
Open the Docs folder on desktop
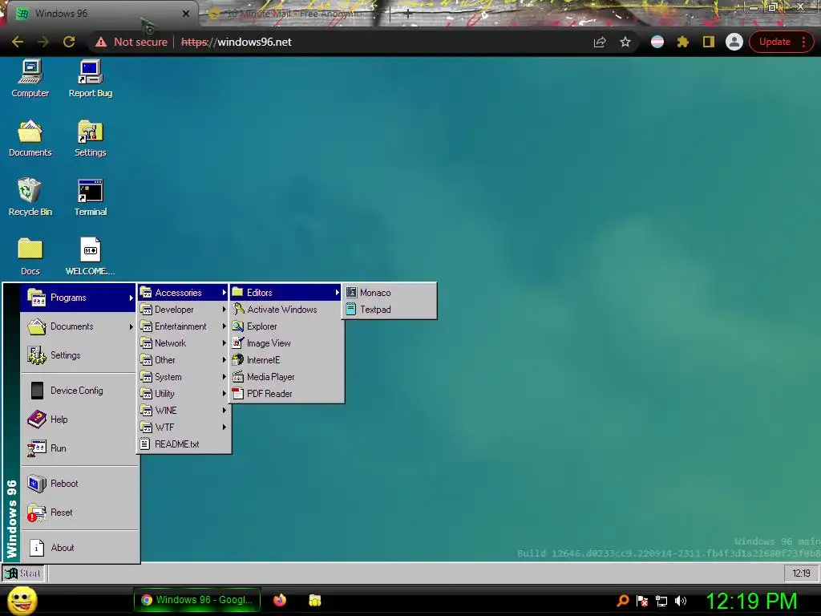(30, 257)
